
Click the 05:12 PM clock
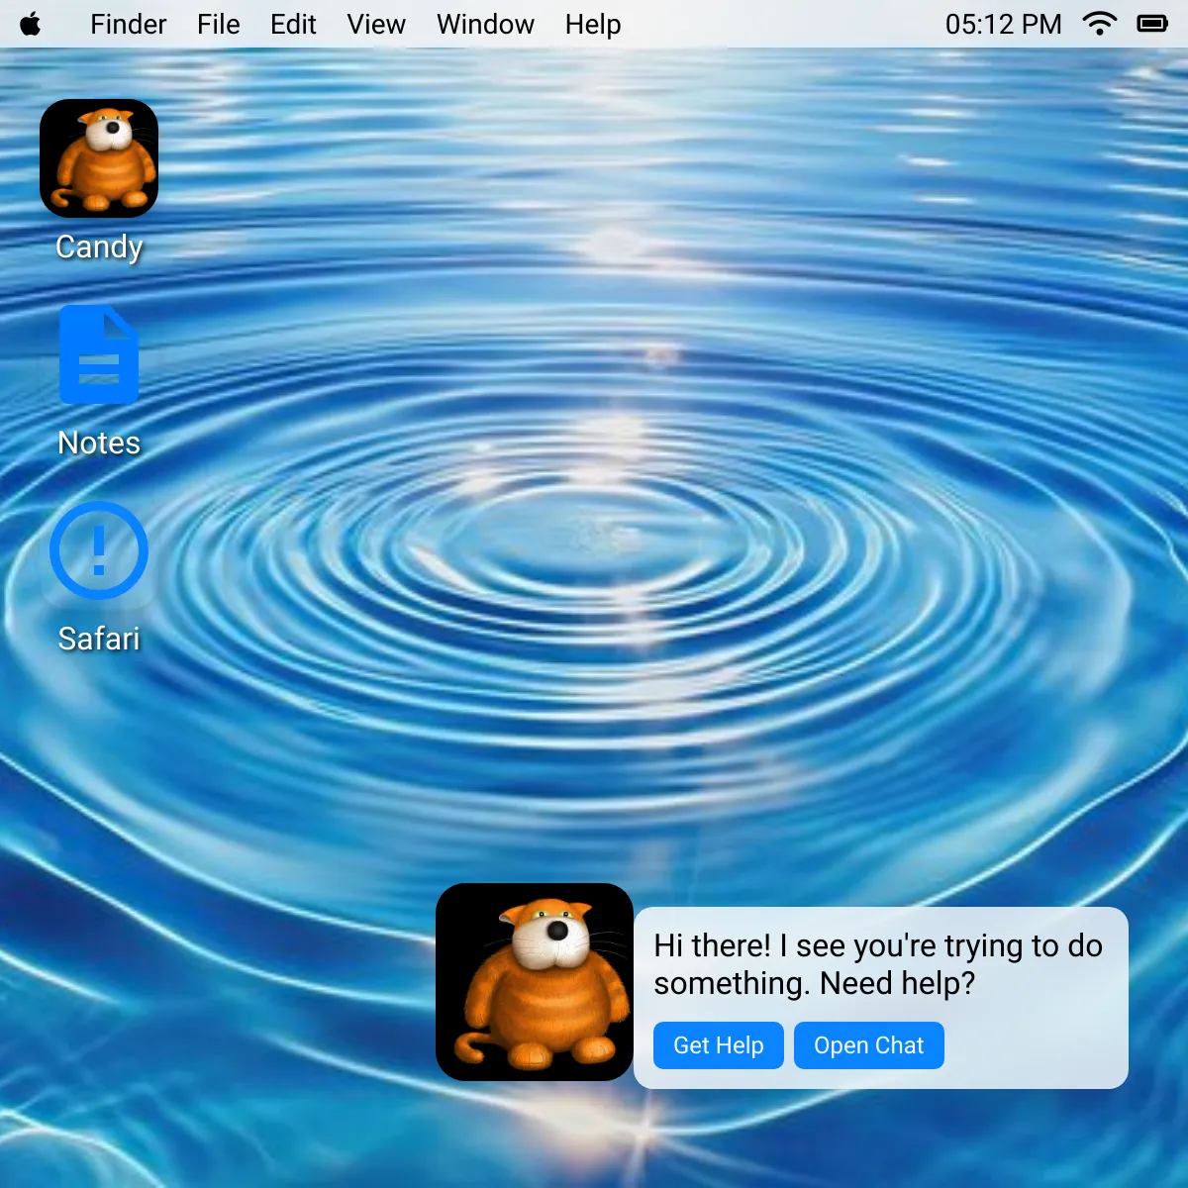[x=1003, y=24]
